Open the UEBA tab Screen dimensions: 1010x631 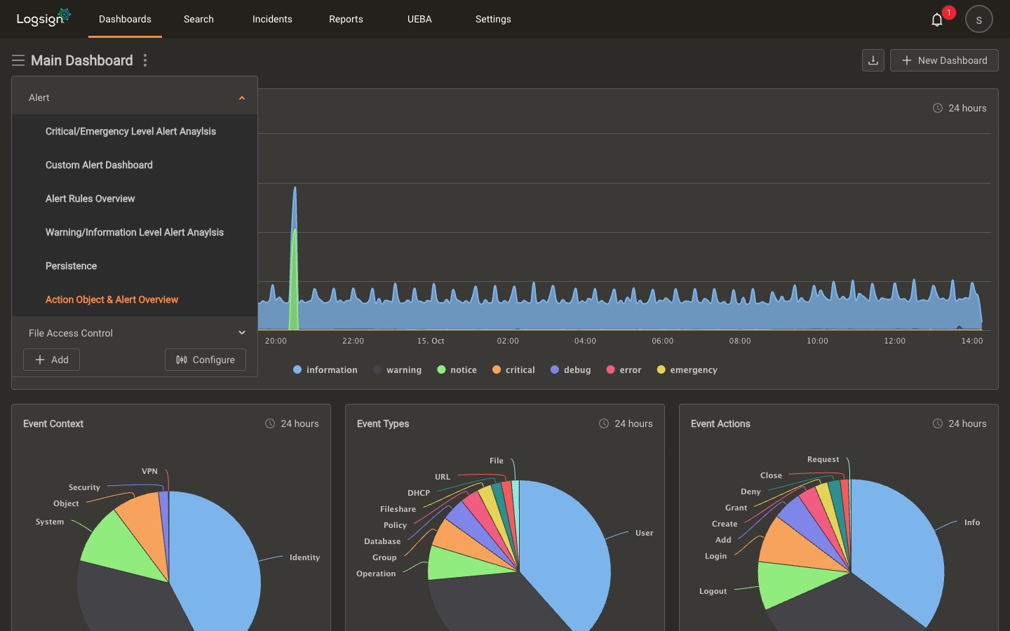[419, 19]
